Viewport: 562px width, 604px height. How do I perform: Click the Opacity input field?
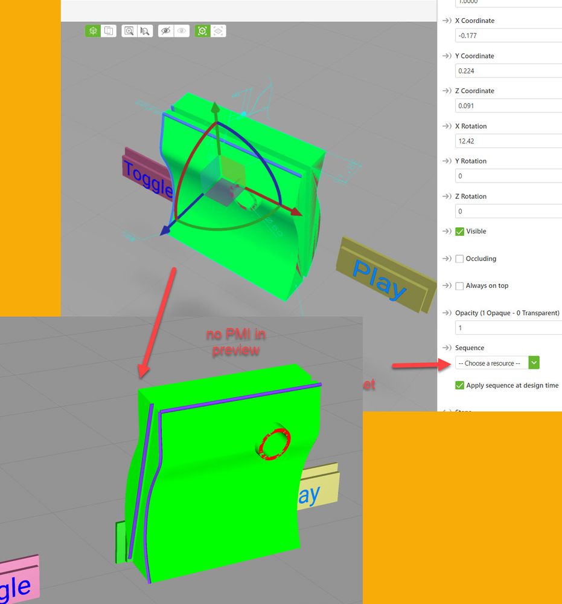pos(508,328)
